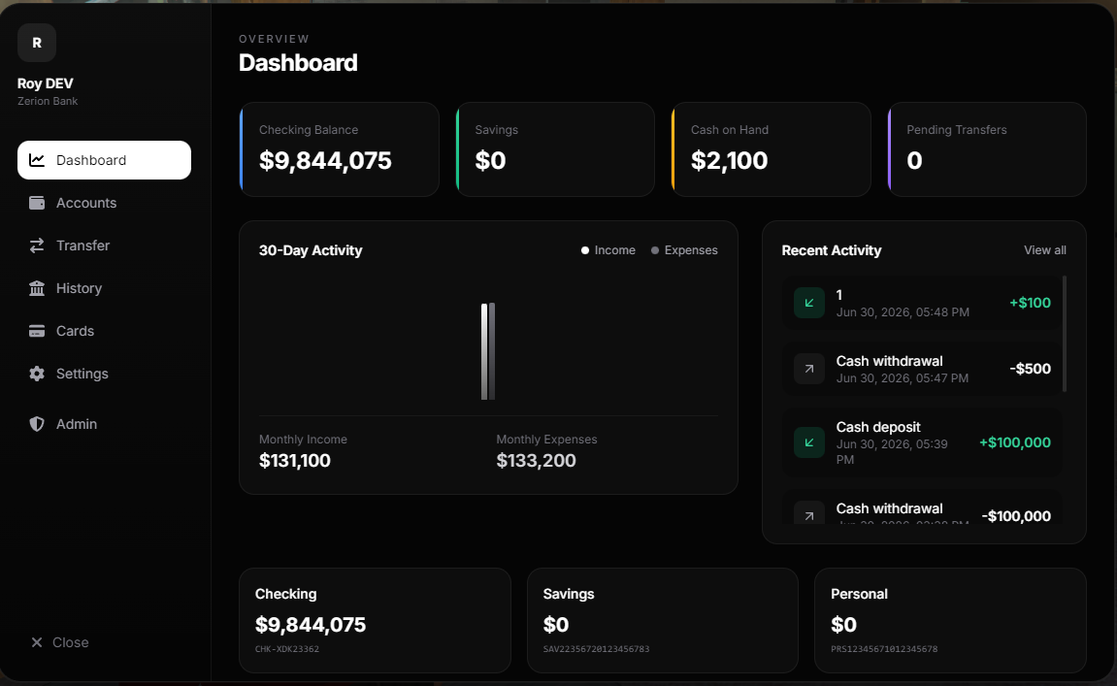Click the Dashboard chart icon in sidebar

tap(36, 160)
